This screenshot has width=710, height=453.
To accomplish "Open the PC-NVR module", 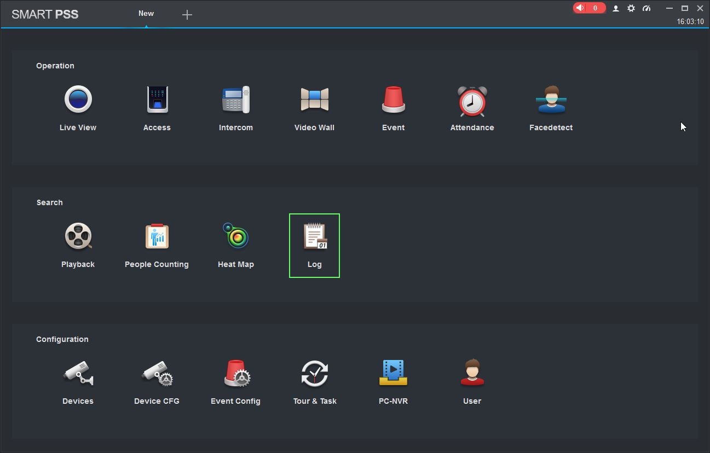I will click(x=393, y=382).
